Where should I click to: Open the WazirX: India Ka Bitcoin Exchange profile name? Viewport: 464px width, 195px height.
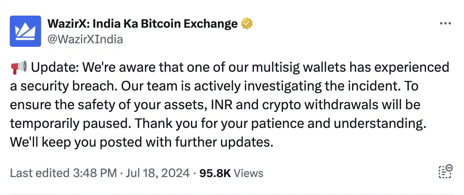(x=143, y=24)
